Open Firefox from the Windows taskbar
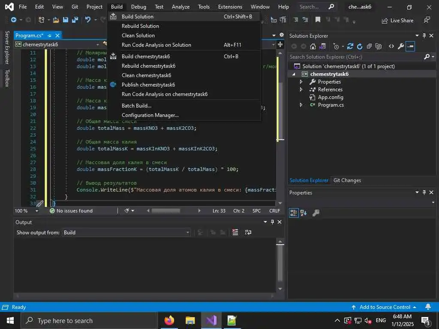439x329 pixels. (169, 320)
